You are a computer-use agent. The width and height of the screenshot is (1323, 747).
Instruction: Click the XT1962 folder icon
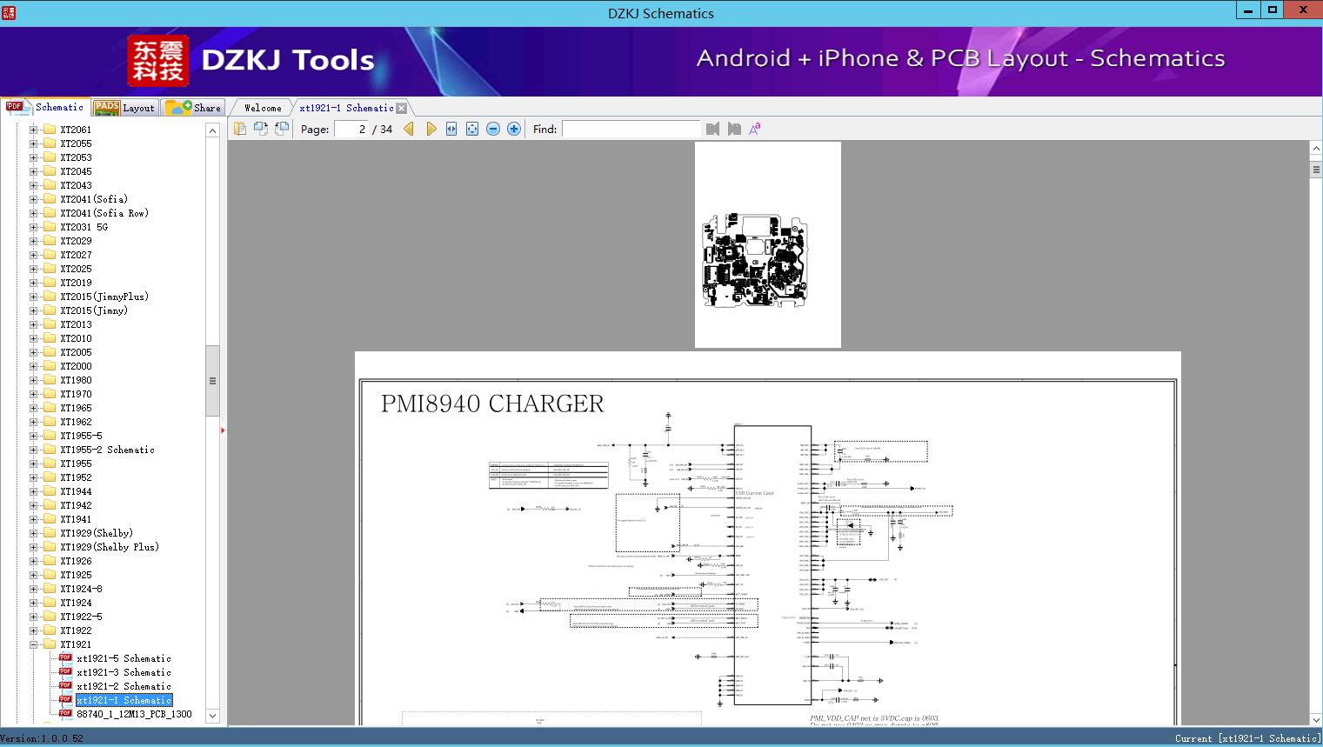click(x=49, y=422)
